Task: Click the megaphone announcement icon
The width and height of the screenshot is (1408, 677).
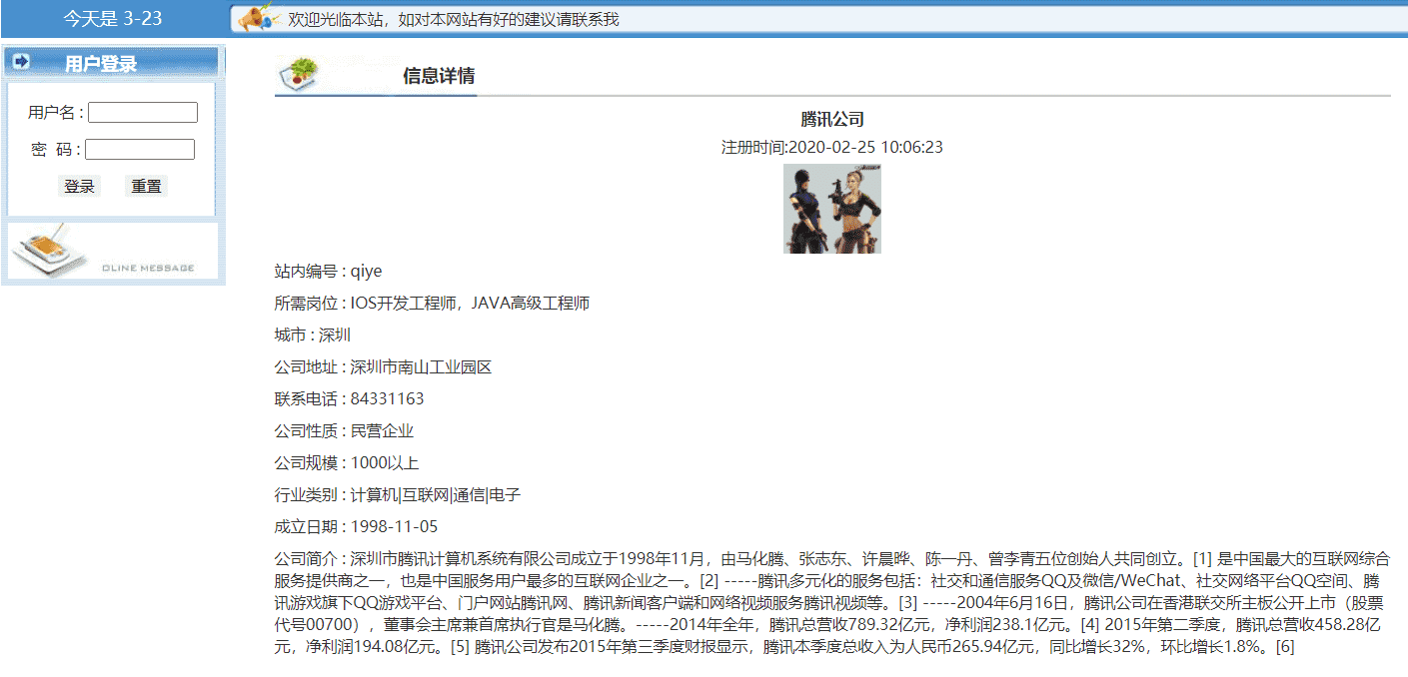Action: point(257,17)
